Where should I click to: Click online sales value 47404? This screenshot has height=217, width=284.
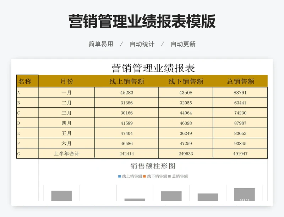click(127, 133)
